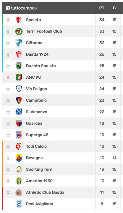Open the Spoleto team crest
123x213 pixels.
click(19, 20)
